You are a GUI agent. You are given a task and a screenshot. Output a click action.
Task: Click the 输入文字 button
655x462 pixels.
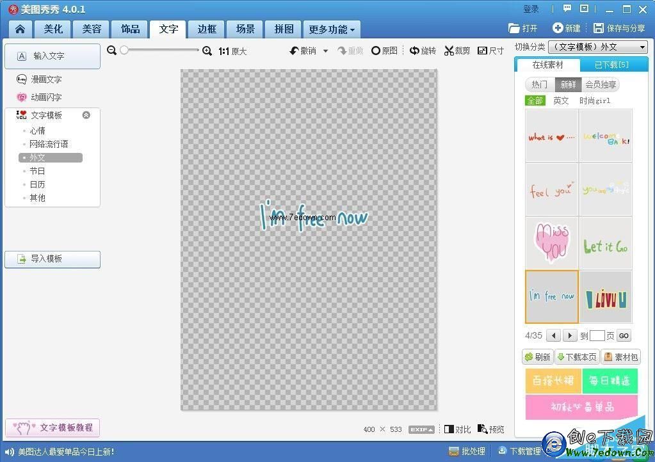(x=53, y=56)
